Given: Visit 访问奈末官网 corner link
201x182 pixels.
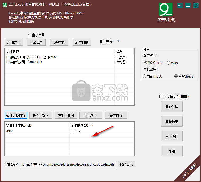Looking at the screenshot, I should (x=189, y=171).
